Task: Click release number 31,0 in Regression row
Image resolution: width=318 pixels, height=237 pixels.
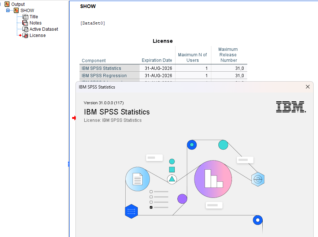Action: (240, 75)
